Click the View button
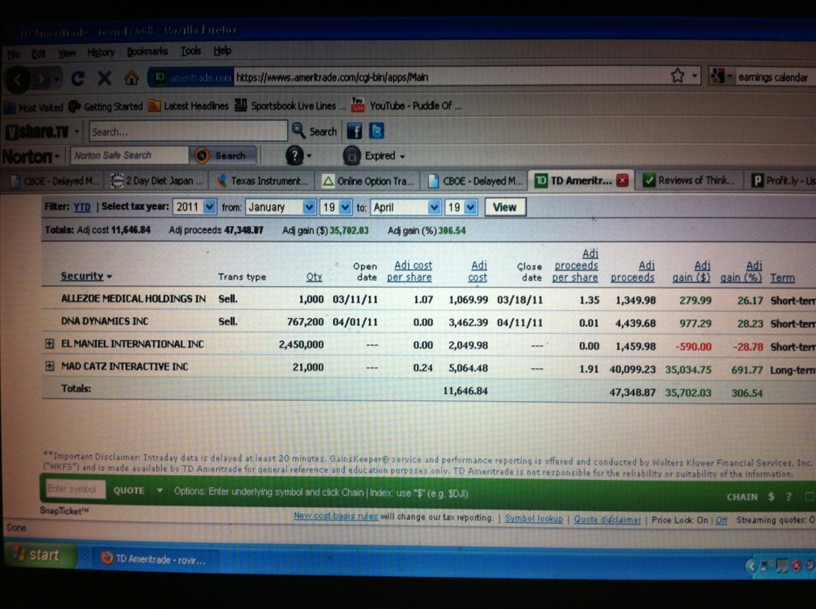816x609 pixels. (504, 207)
